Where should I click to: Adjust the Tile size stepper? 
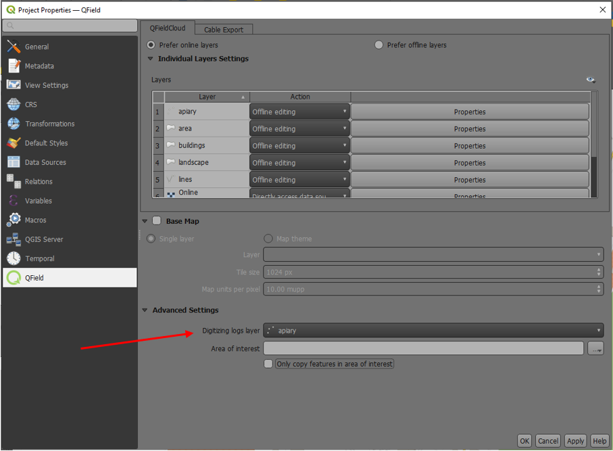tap(599, 272)
